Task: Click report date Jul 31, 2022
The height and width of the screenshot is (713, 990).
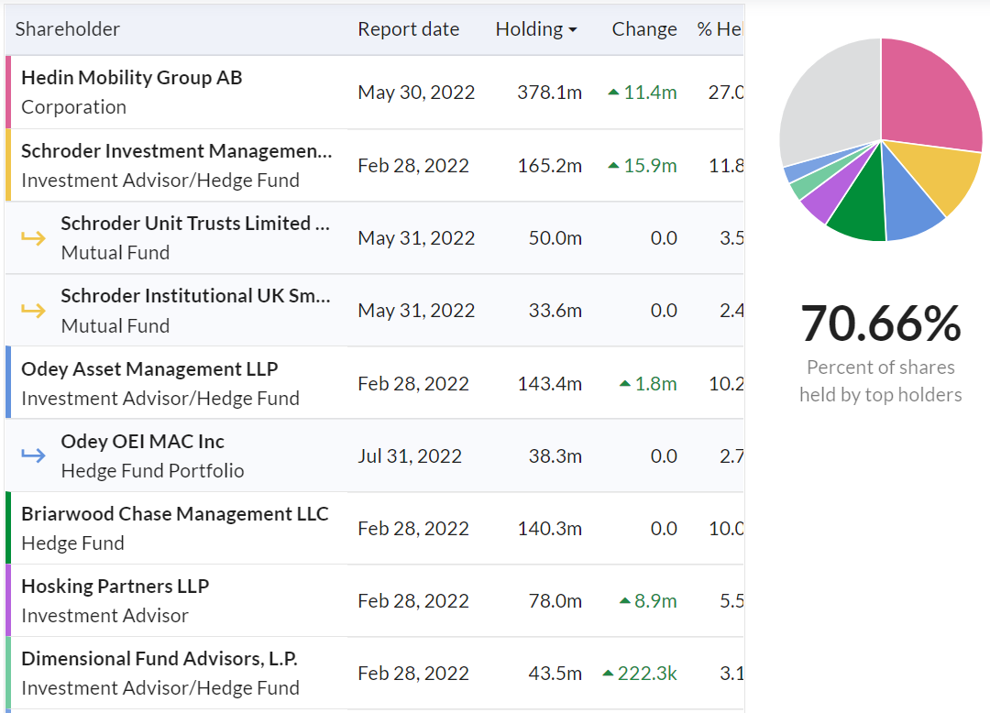Action: 410,455
